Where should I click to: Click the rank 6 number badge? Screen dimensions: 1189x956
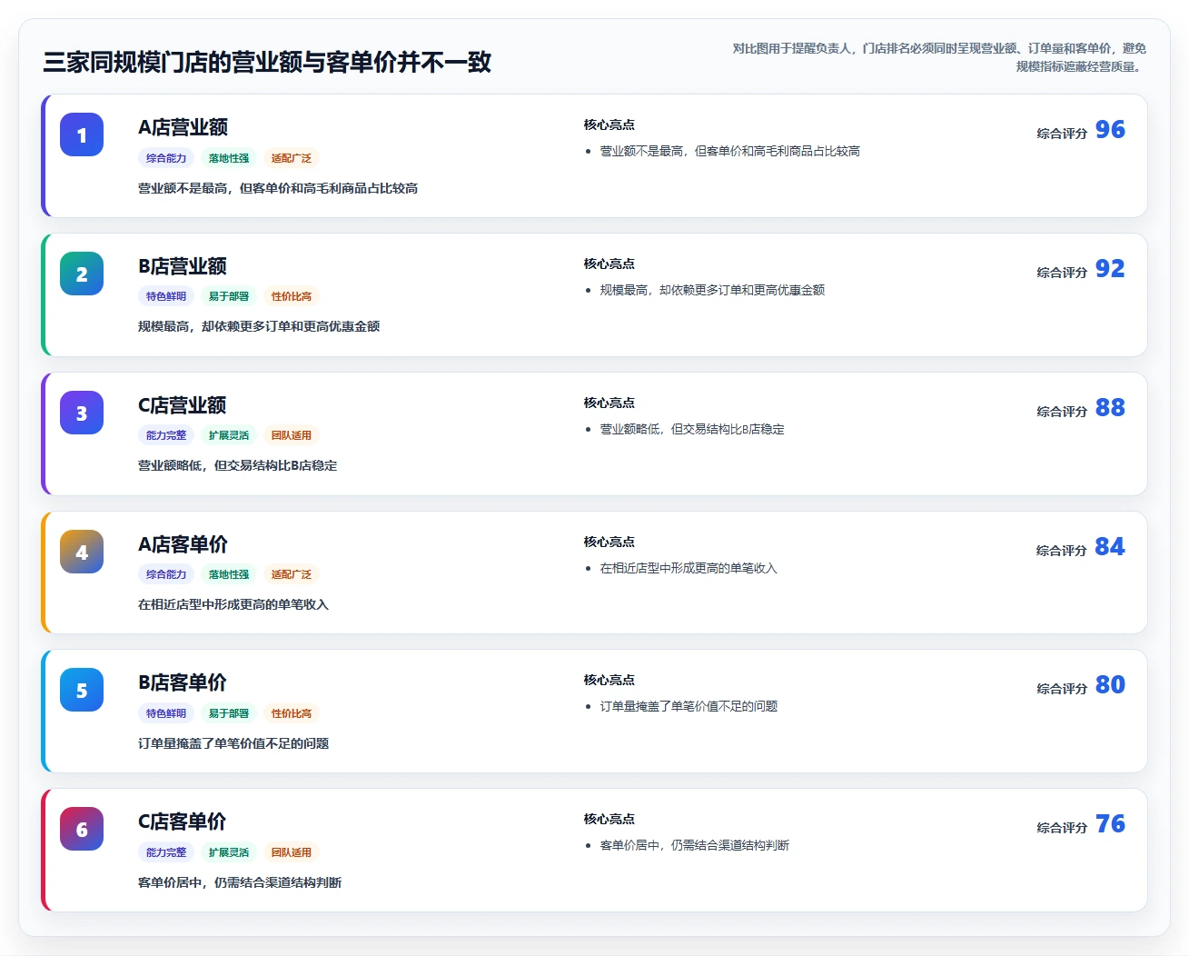[x=82, y=829]
